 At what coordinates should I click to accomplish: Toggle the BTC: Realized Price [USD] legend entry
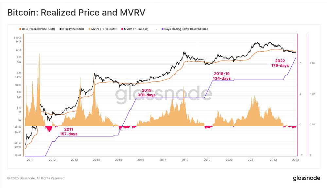coord(37,29)
